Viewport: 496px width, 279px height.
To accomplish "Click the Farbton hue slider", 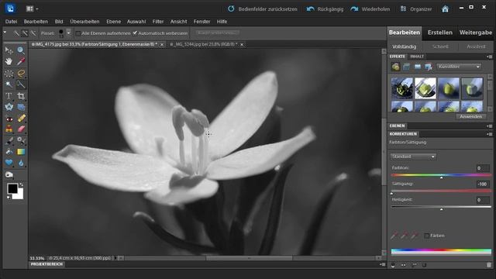I will (x=441, y=175).
